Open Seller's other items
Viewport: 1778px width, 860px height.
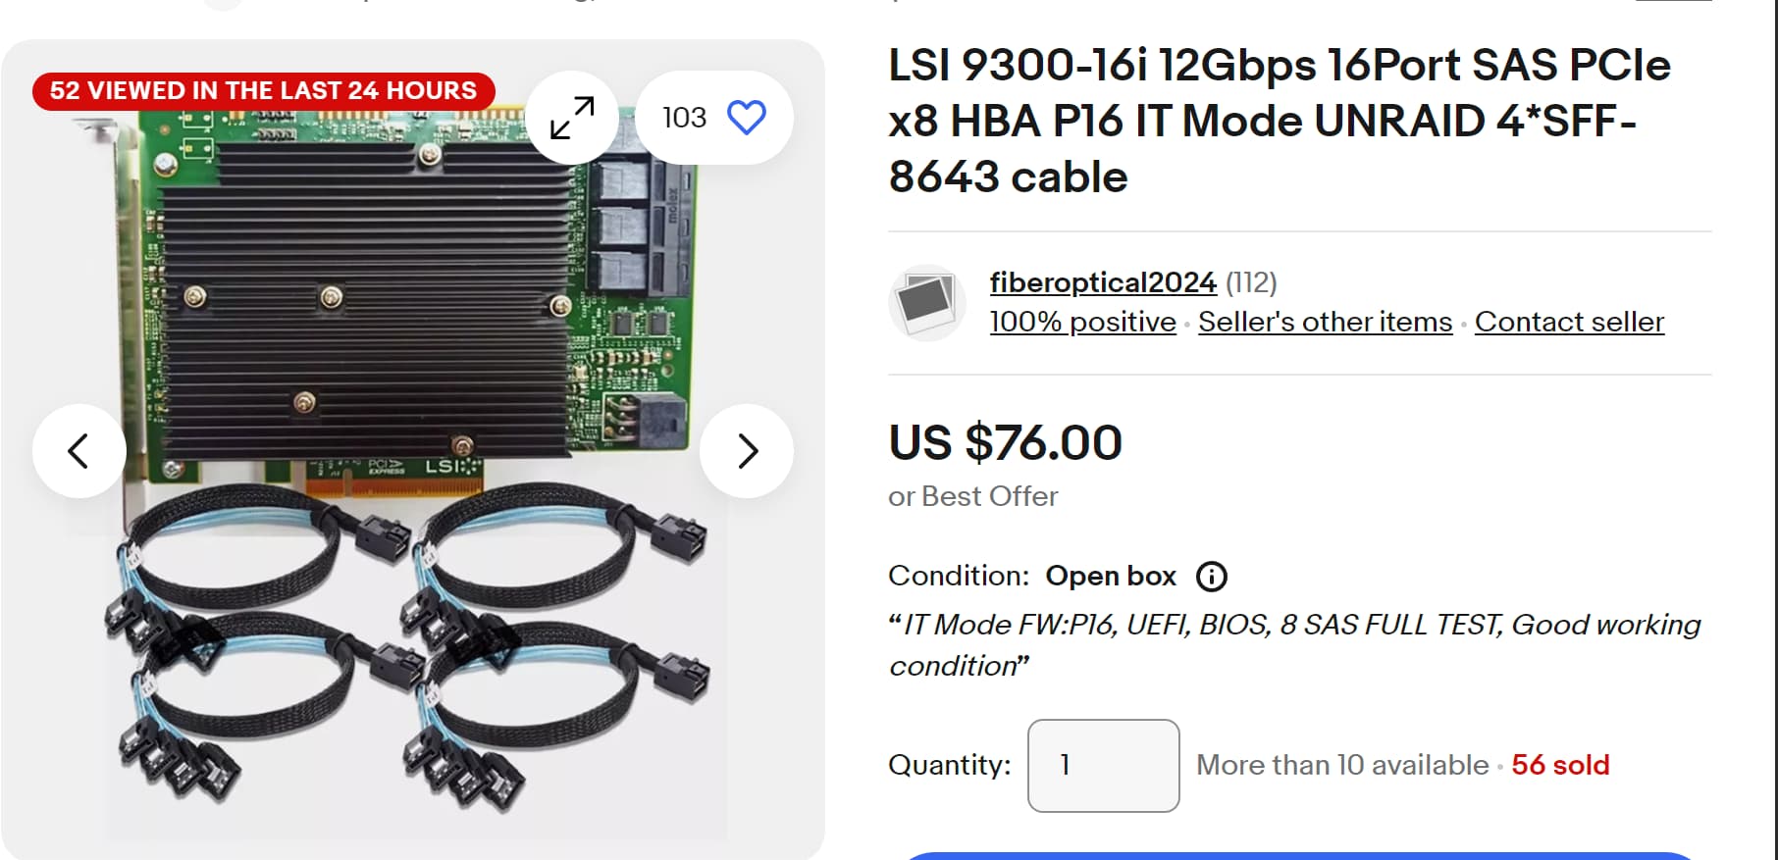click(x=1325, y=322)
